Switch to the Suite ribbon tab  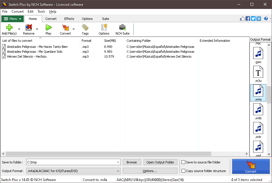pos(105,19)
